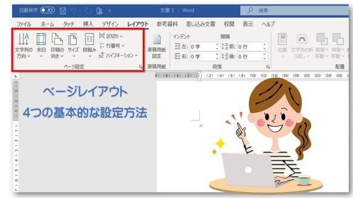Increase the 前 spacing before stepper
This screenshot has height=198, width=353.
point(265,45)
